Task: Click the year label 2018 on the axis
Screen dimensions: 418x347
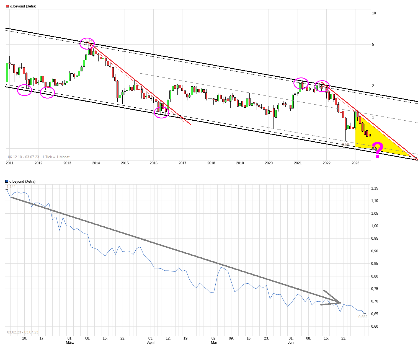Action: 211,163
